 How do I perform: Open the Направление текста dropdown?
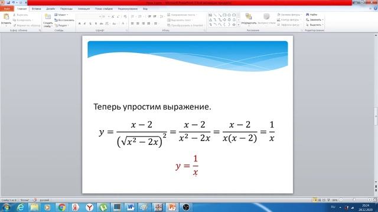pos(183,15)
